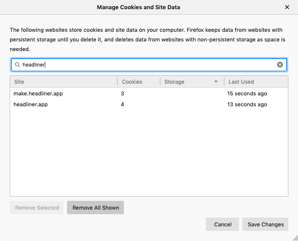Screen dimensions: 298x241
Task: Click the dialog resize grip corner
Action: click(x=295, y=238)
